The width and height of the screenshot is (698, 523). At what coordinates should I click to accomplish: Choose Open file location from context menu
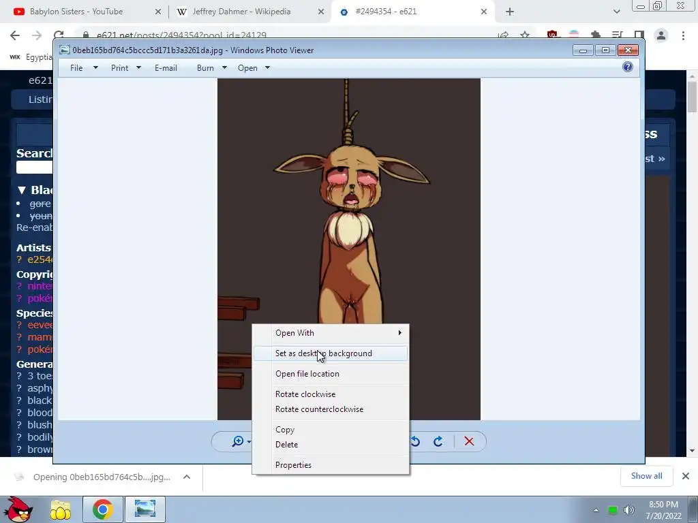(331, 374)
